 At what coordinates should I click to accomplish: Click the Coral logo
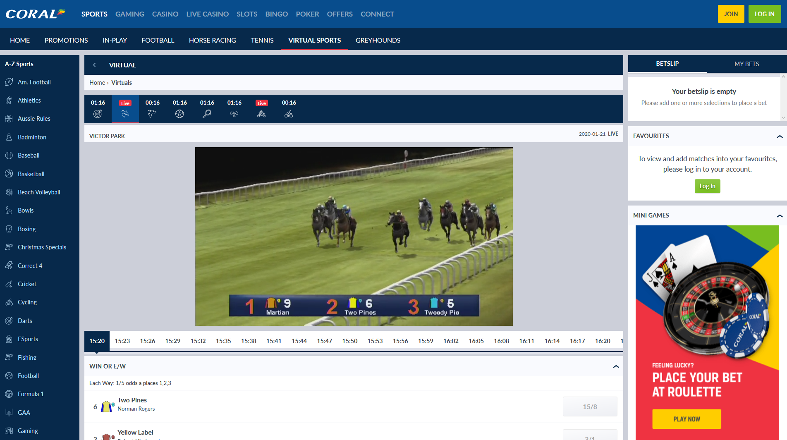[35, 14]
